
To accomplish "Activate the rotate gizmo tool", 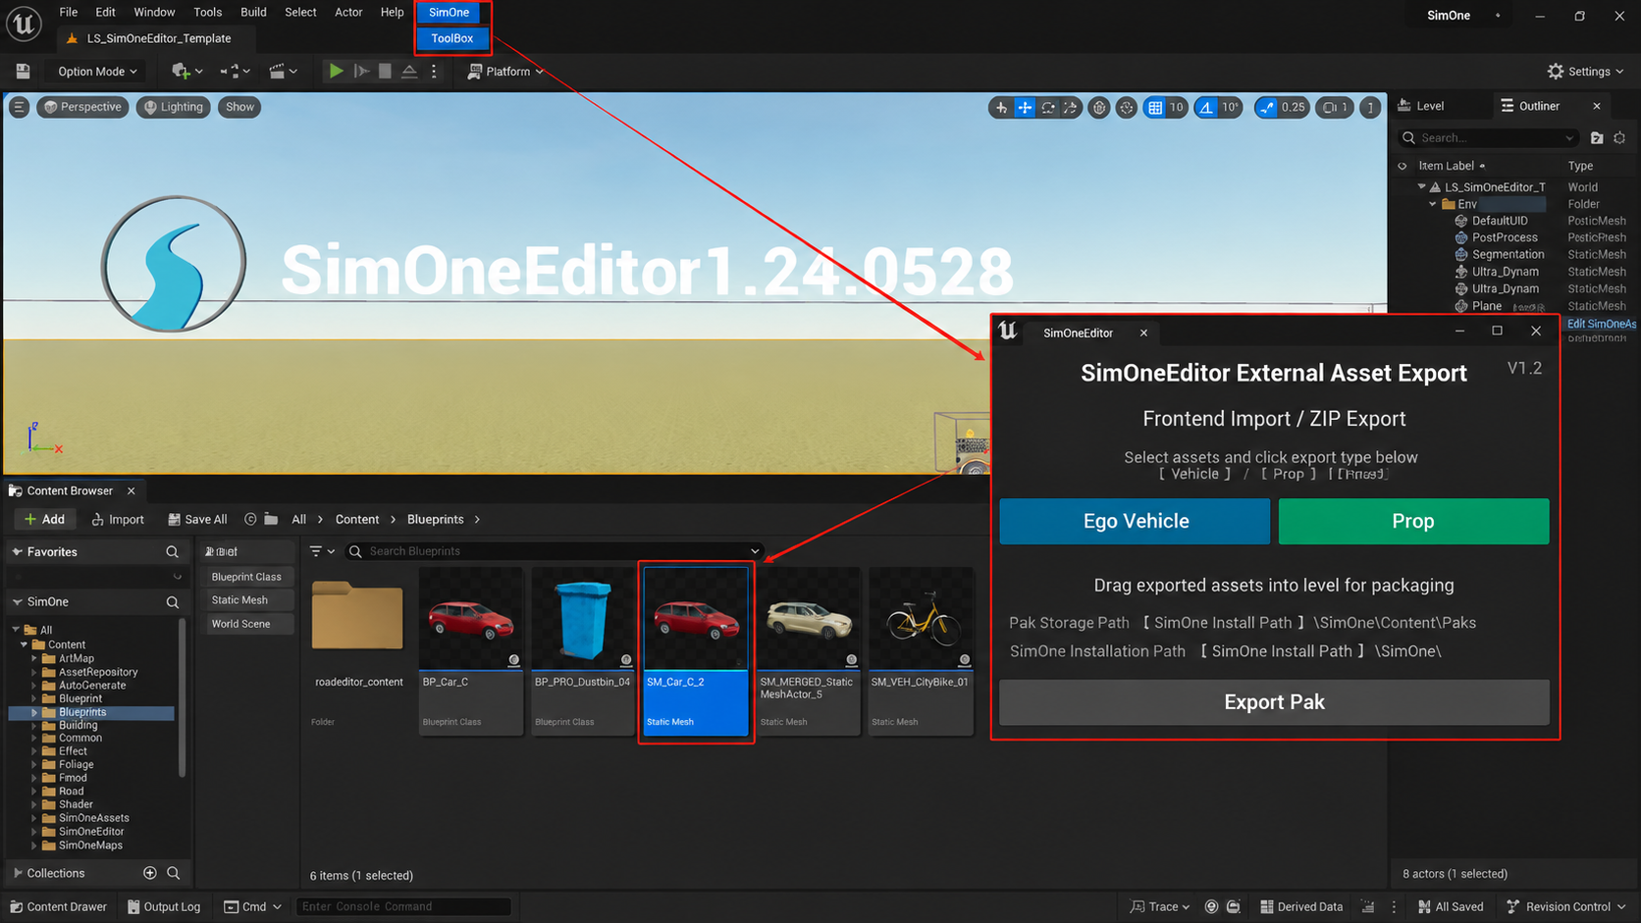I will (1048, 107).
